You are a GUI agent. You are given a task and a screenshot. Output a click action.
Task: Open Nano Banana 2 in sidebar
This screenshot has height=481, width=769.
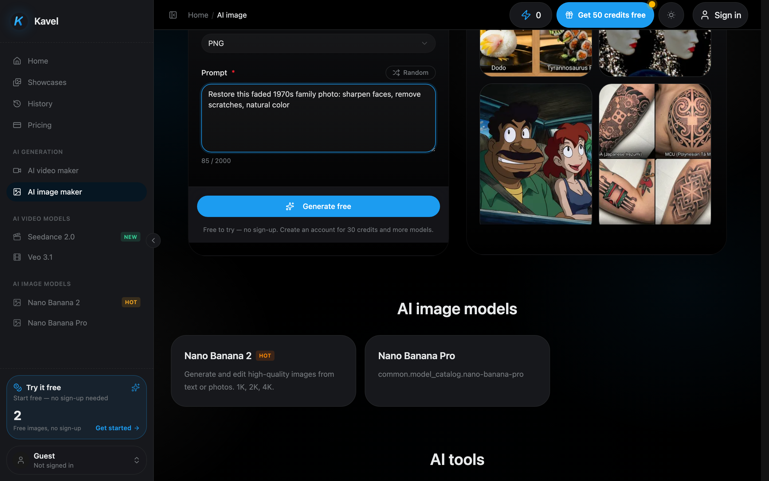point(77,302)
